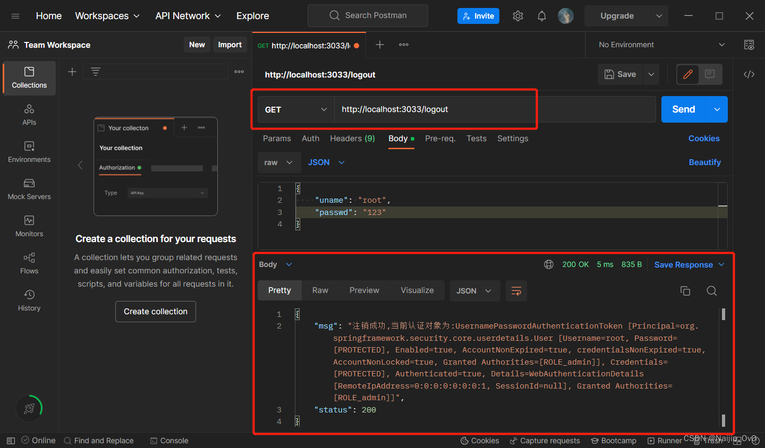Open the Send options dropdown arrow
The height and width of the screenshot is (448, 765).
coord(717,109)
